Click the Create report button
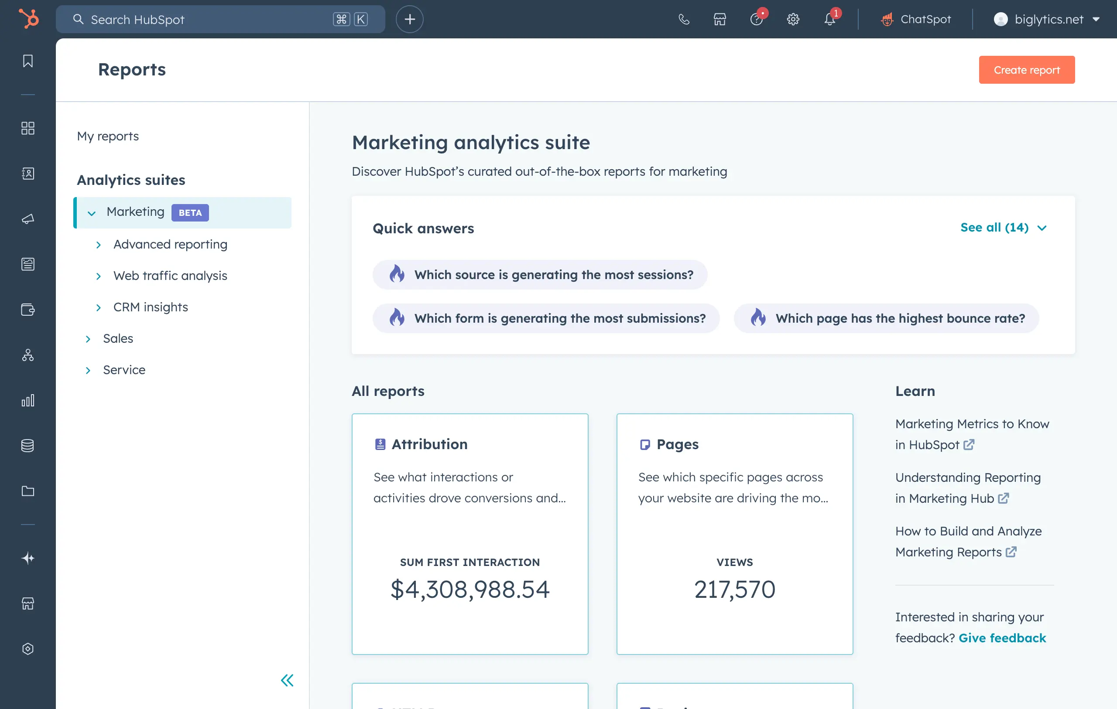This screenshot has height=709, width=1117. [1026, 70]
